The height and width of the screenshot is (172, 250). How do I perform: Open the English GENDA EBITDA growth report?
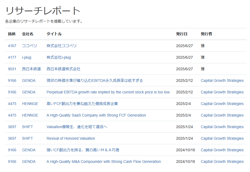pyautogui.click(x=108, y=92)
